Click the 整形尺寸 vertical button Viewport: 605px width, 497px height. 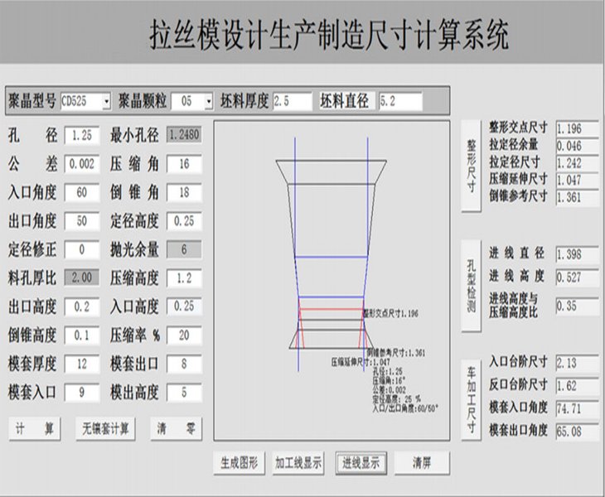(471, 166)
